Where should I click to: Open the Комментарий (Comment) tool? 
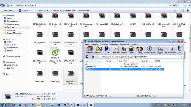pos(170,50)
